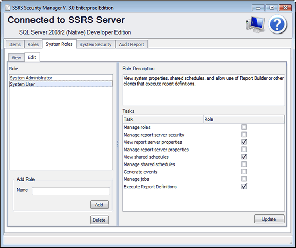The image size is (296, 248).
Task: Select the Edit sub-tab
Action: [x=32, y=57]
